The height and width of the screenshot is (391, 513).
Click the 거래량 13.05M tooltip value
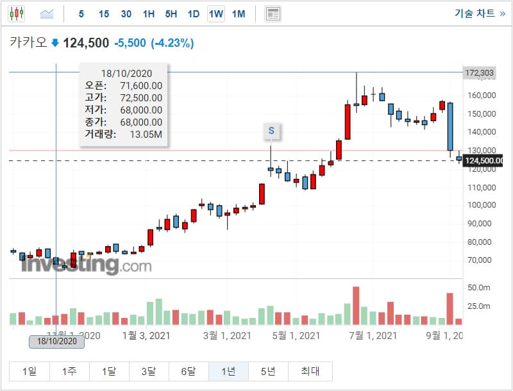146,135
